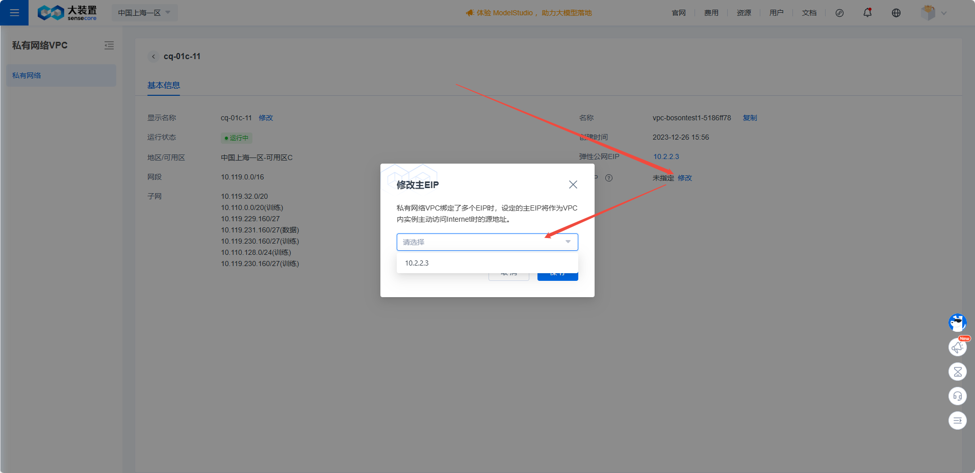Collapse the VPC sidebar panel
Viewport: 975px width, 473px height.
[109, 45]
